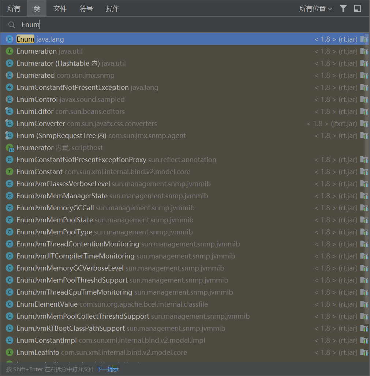
Task: Click abstract class icon beside EnumControl
Action: 10,99
